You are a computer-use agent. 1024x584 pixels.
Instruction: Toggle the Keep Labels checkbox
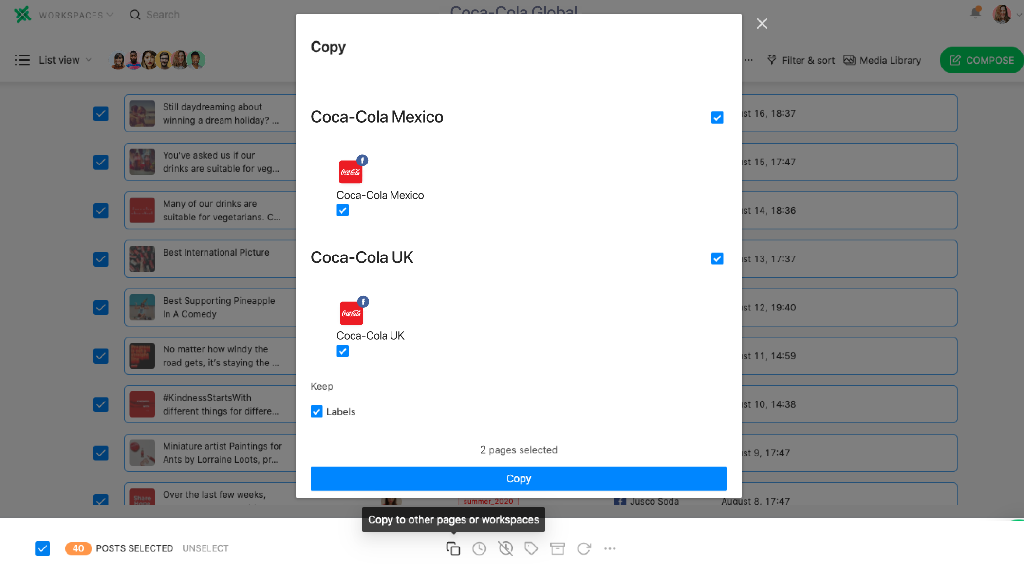tap(317, 412)
